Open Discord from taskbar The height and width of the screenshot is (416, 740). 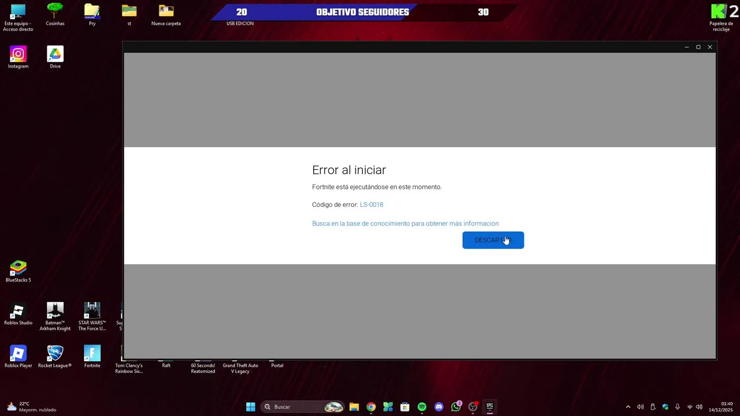(x=439, y=407)
